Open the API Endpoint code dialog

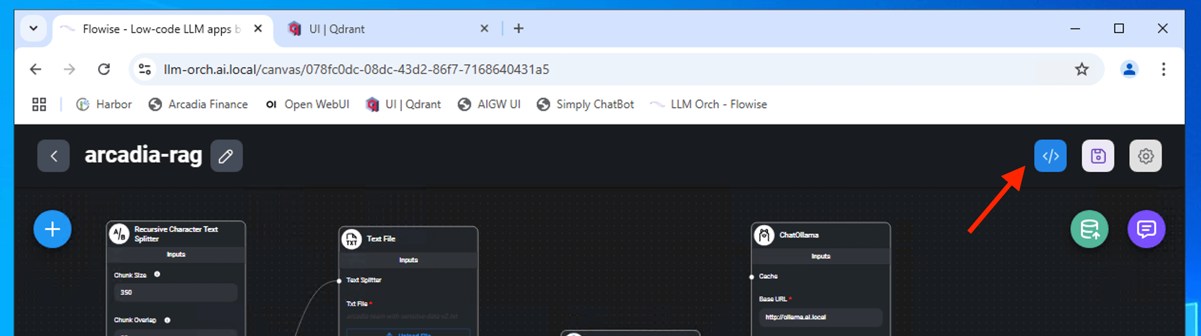point(1050,156)
